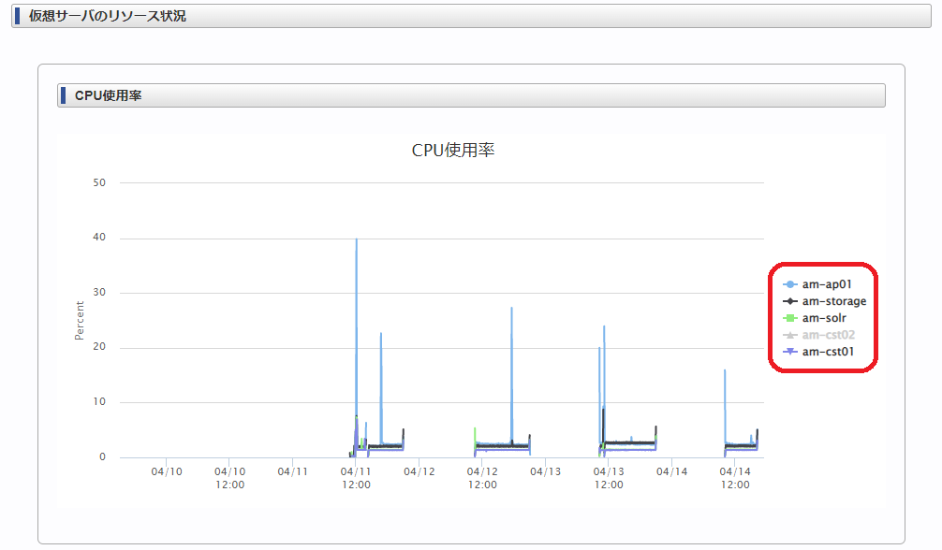This screenshot has width=942, height=550.
Task: Click the 04/12 x-axis date label
Action: (419, 472)
